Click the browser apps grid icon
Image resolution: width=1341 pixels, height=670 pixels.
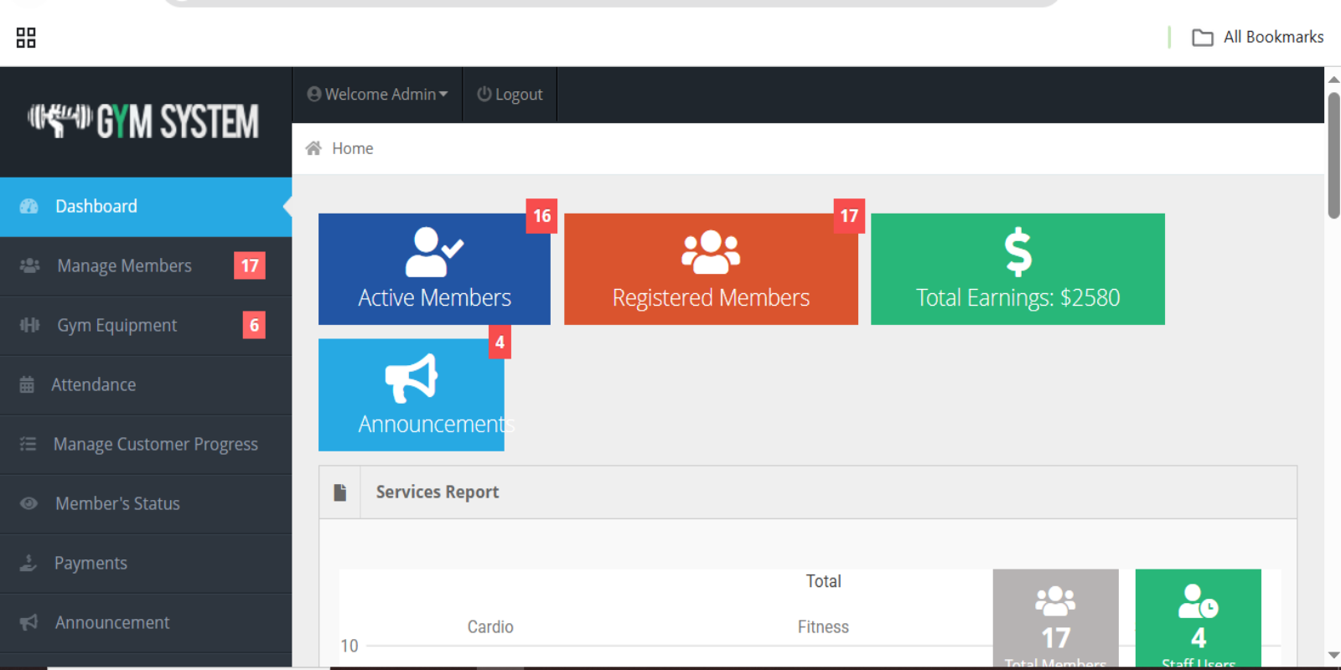tap(26, 38)
